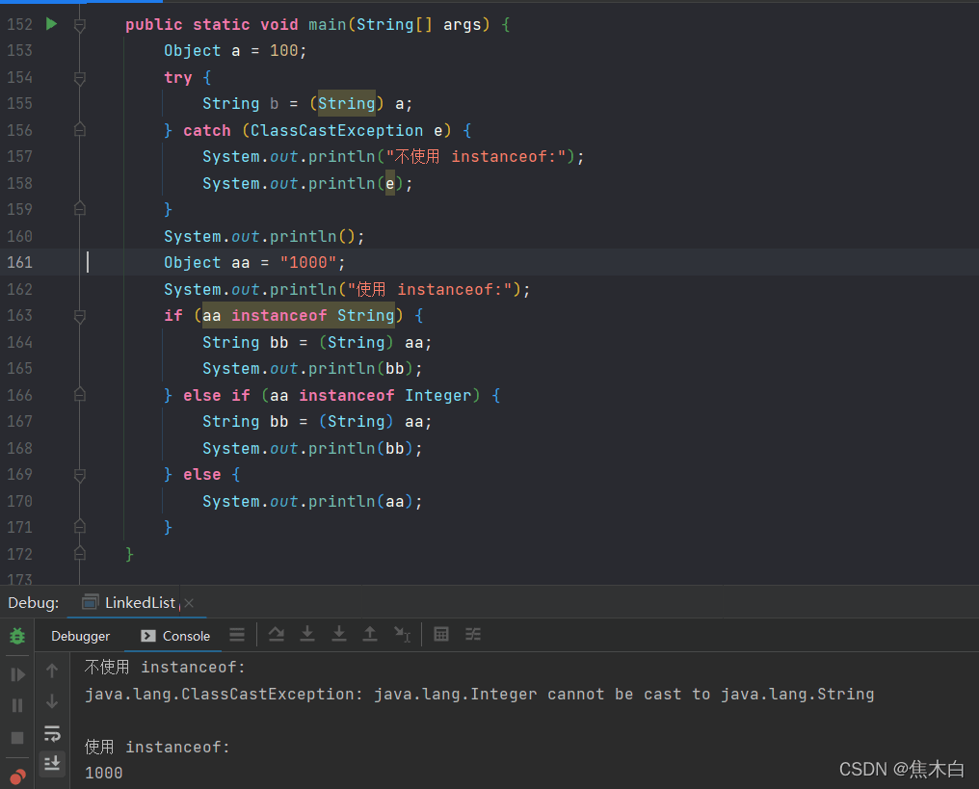The image size is (979, 789).
Task: Click the Step Out icon
Action: [371, 634]
